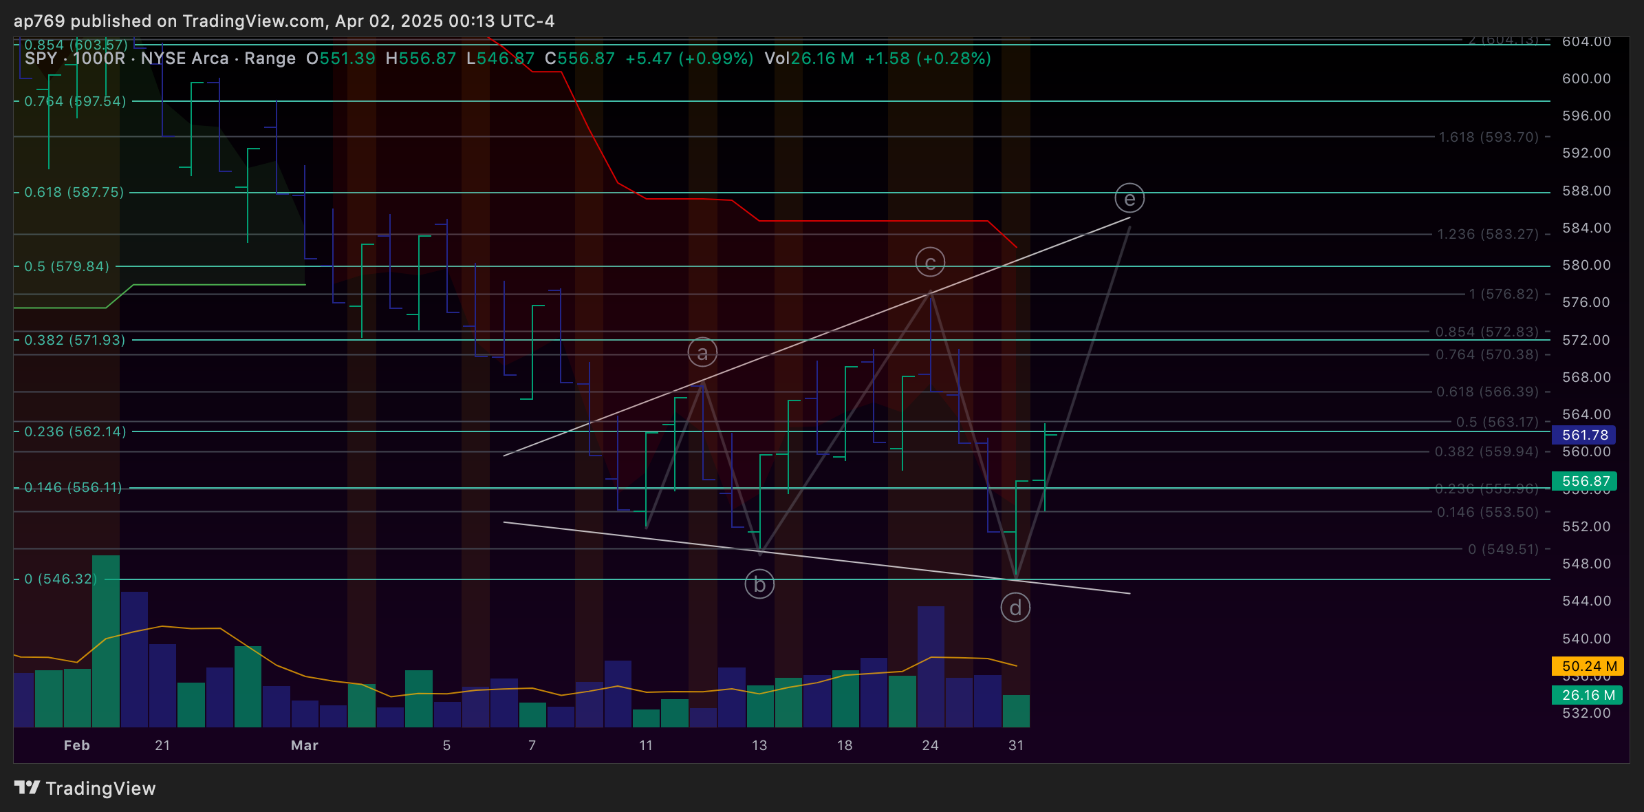Click the 0.382 (559.94) extension label
1644x812 pixels.
tap(1486, 451)
